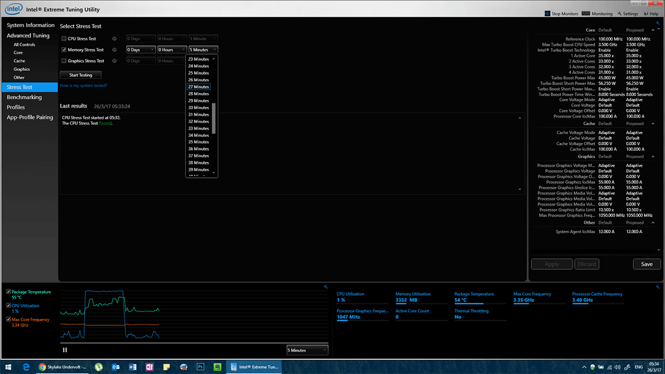This screenshot has height=374, width=665.
Task: Open the Monitoring view graph icon
Action: [587, 13]
